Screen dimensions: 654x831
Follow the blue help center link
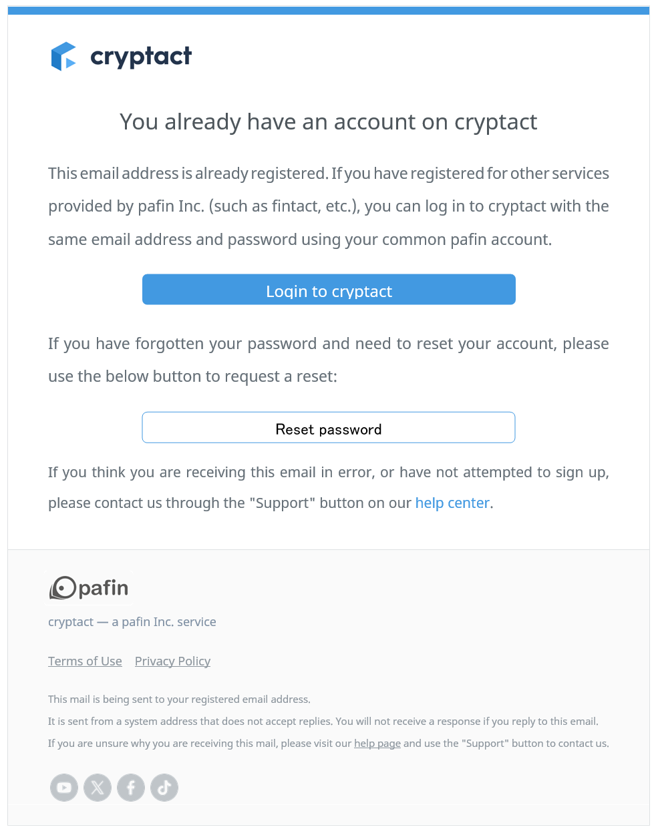pos(452,503)
